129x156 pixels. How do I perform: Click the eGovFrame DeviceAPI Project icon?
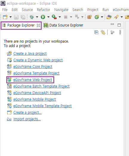click(x=10, y=93)
